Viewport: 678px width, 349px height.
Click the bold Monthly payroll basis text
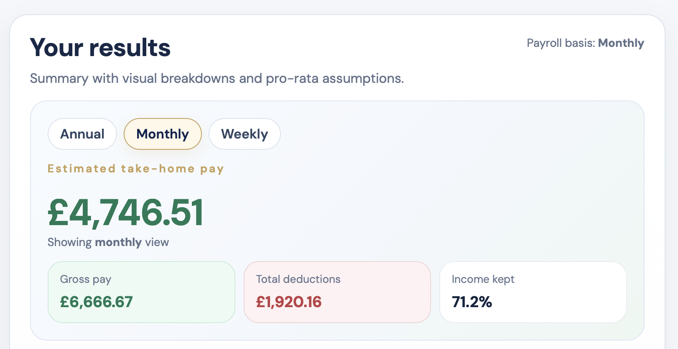tap(621, 43)
